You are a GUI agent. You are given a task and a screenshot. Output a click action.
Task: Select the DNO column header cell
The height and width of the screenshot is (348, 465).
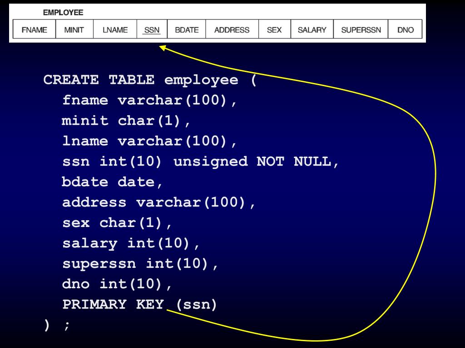(x=405, y=29)
